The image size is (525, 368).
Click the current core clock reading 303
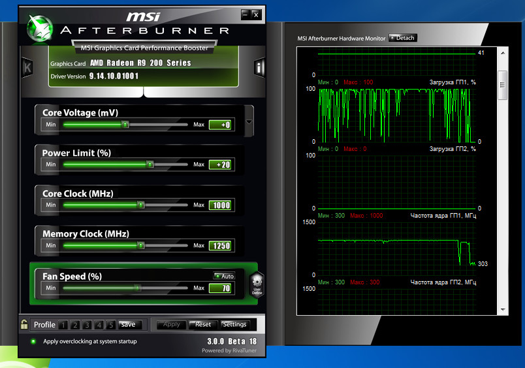pos(483,264)
